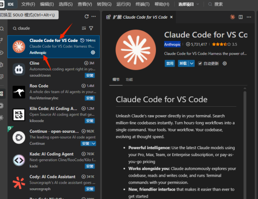Open extensions panel more actions menu

coord(94,16)
